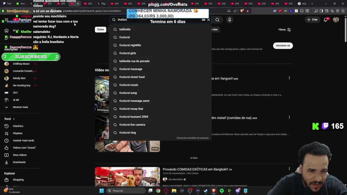Open options menu for 'comidas de rua' video
Image resolution: width=347 pixels, height=195 pixels.
(289, 117)
